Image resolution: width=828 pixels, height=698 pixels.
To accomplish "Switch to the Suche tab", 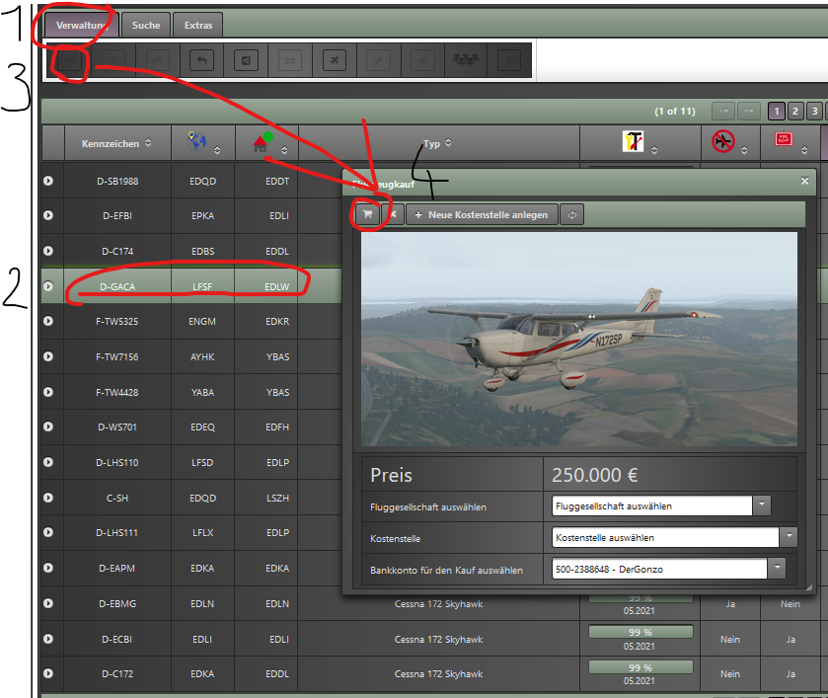I will (146, 25).
